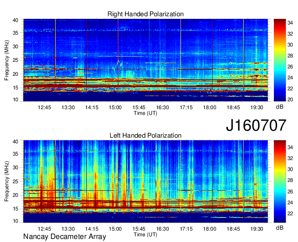298x242 pixels.
Task: Click '26' on the Left Handed color bar scale
Action: (x=290, y=192)
